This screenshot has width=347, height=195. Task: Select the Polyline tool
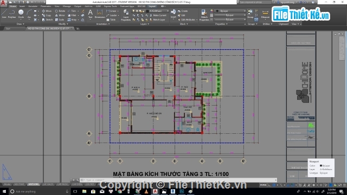pos(12,14)
